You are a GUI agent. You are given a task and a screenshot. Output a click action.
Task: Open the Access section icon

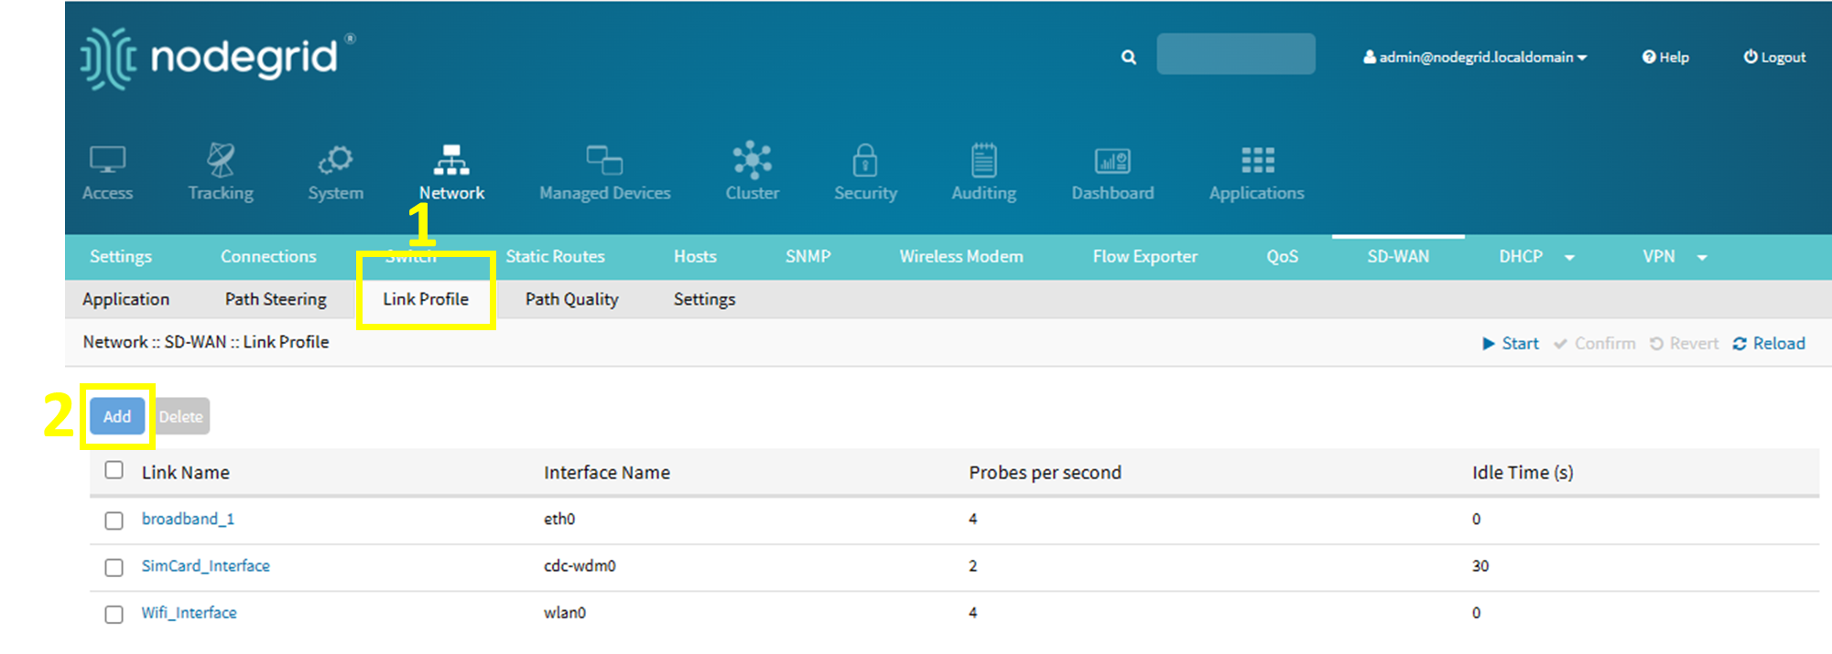pos(107,160)
